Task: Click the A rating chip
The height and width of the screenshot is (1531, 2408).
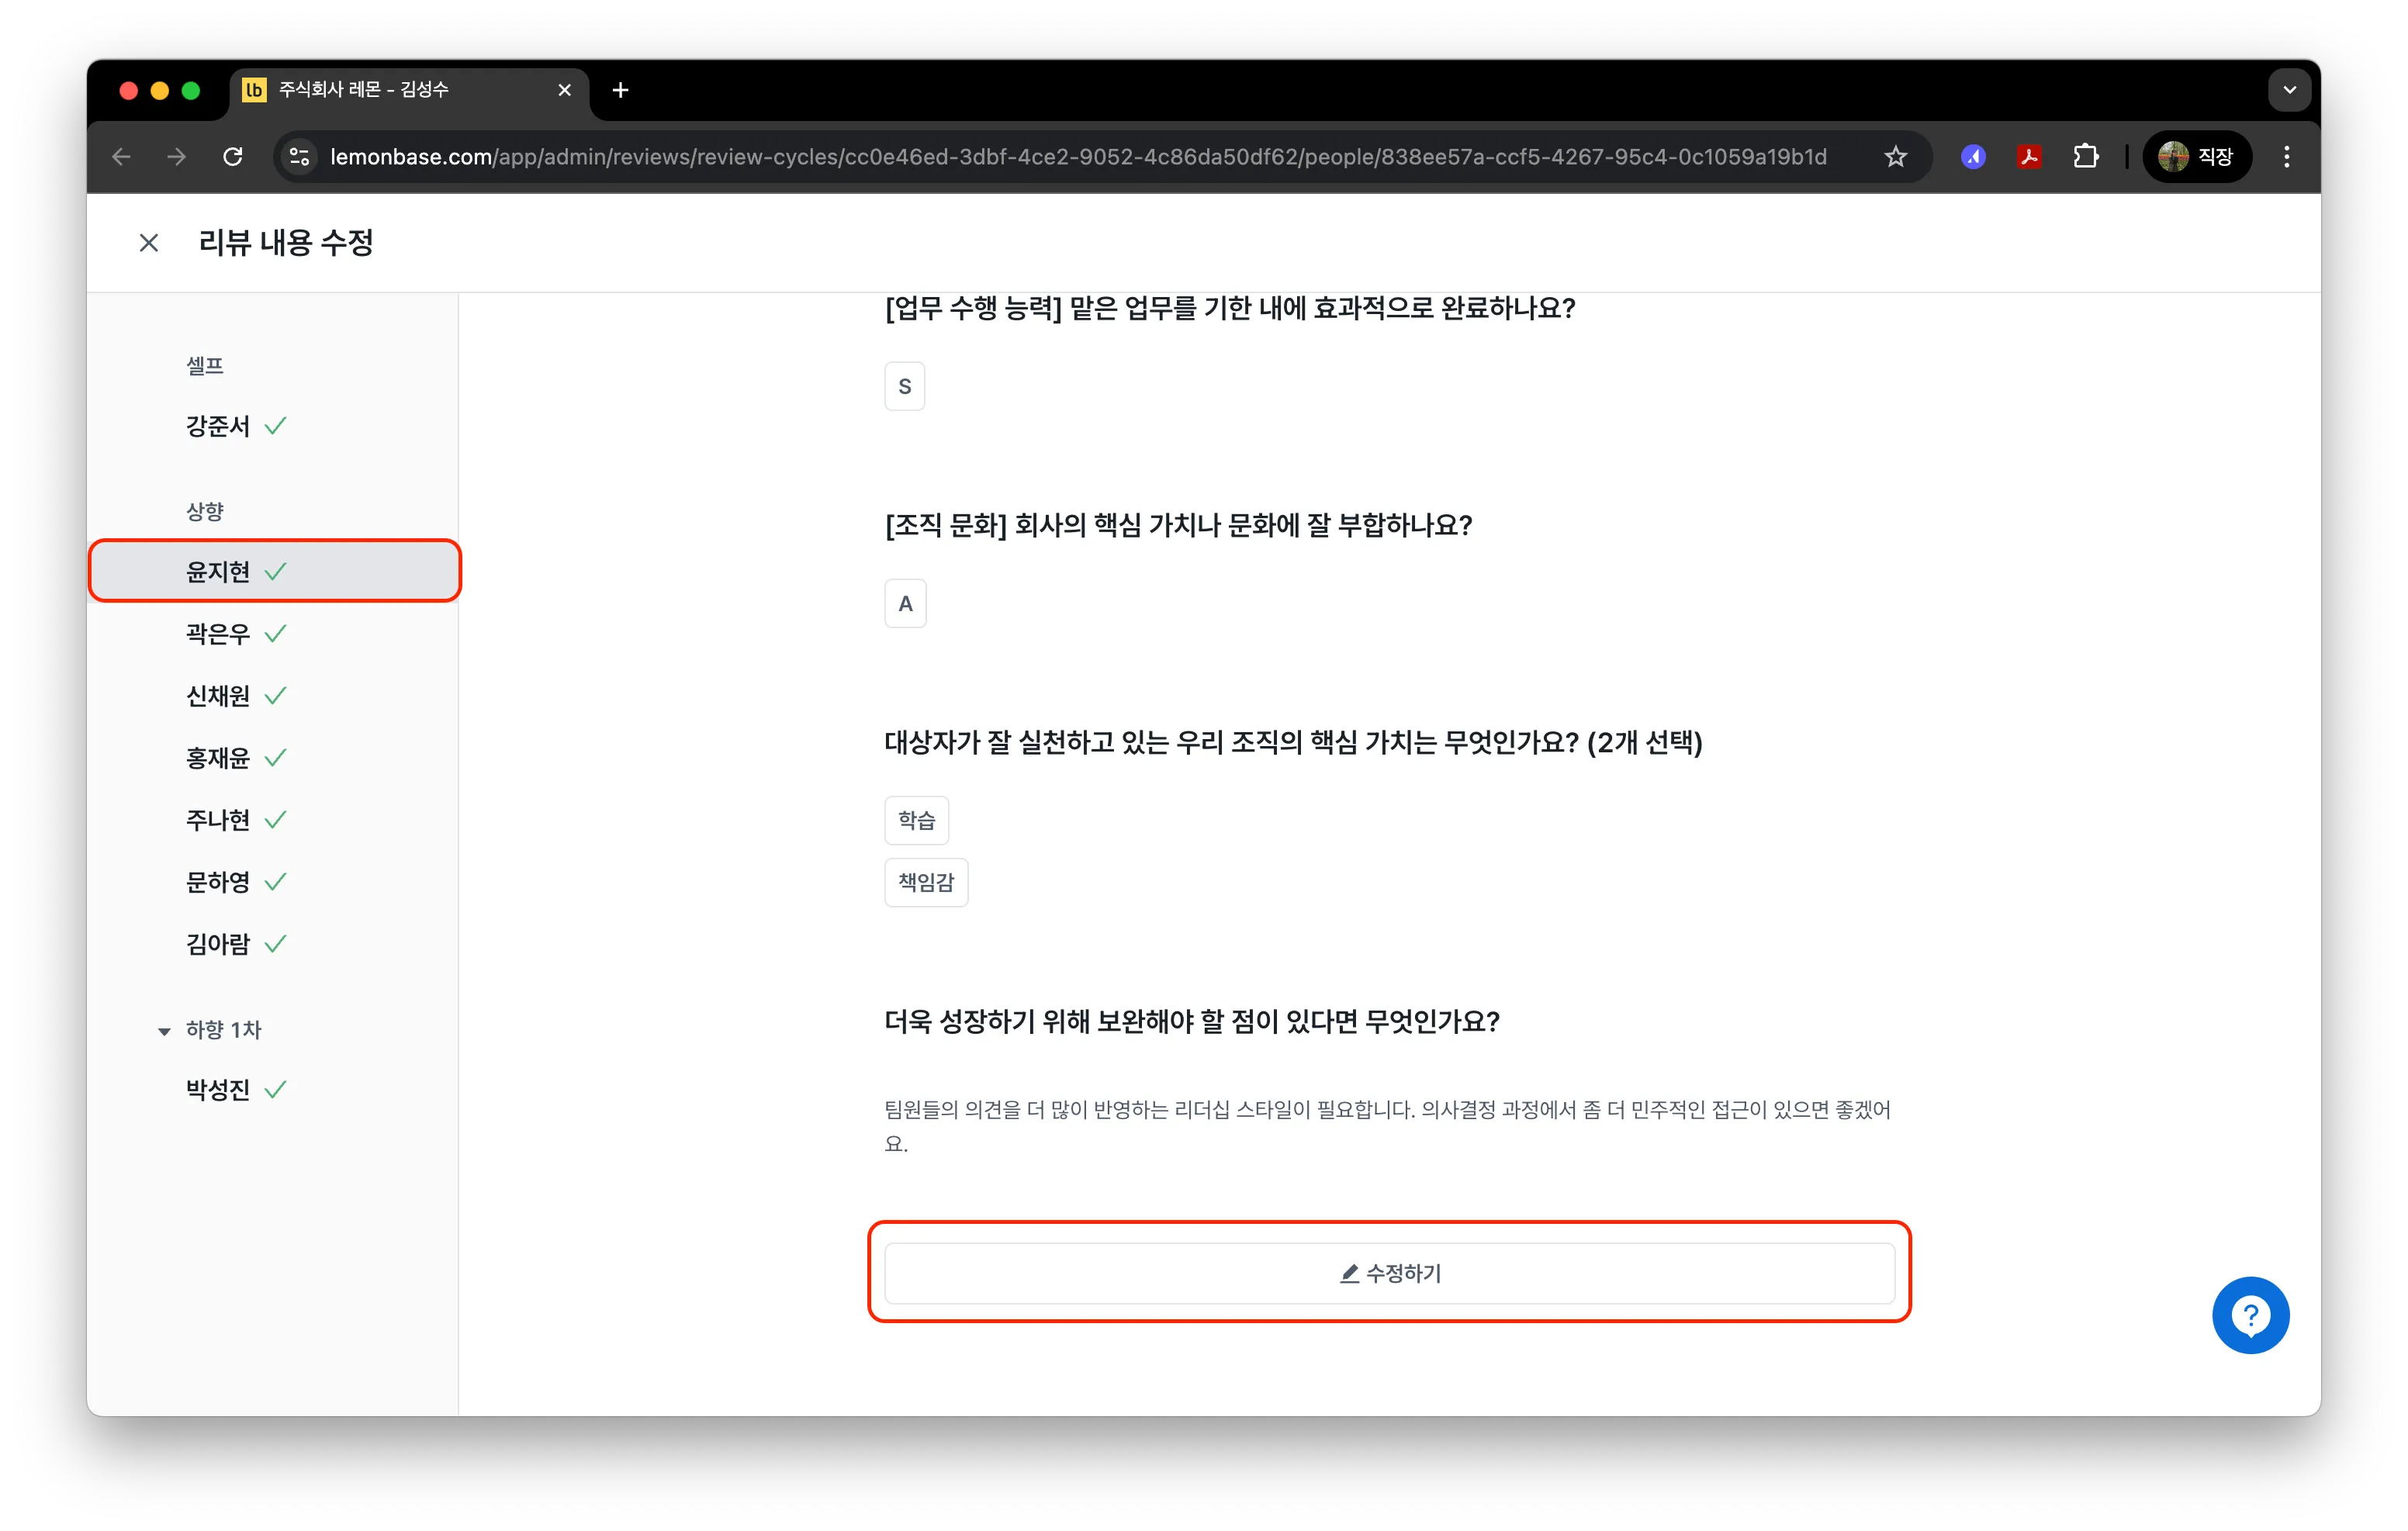Action: 905,604
